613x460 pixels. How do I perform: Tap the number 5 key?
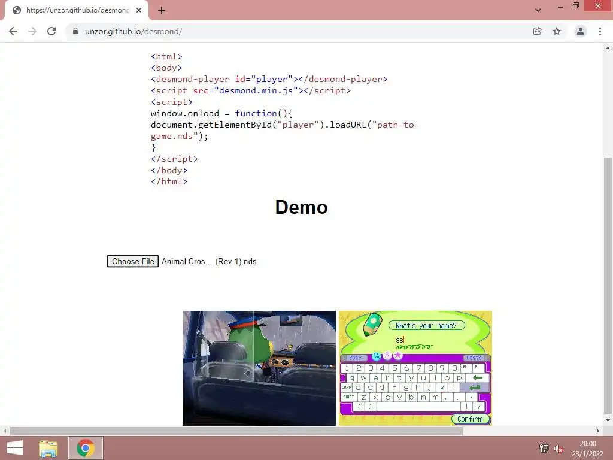[395, 368]
